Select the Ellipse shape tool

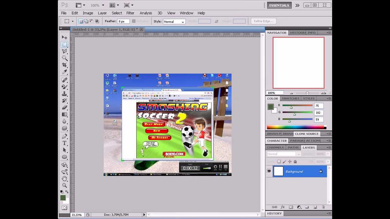(65, 157)
